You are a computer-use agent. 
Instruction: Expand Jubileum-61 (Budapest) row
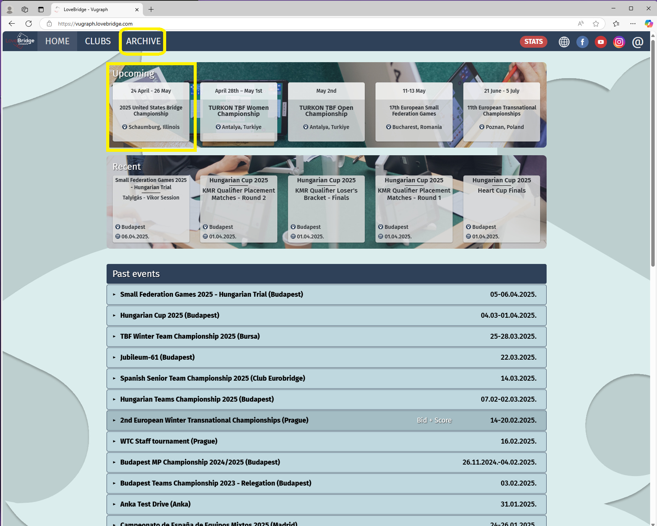coord(327,357)
